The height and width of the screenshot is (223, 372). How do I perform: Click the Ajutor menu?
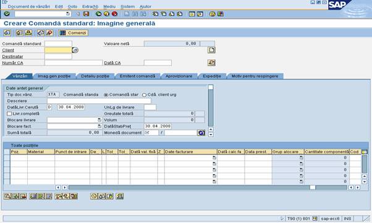click(x=145, y=6)
